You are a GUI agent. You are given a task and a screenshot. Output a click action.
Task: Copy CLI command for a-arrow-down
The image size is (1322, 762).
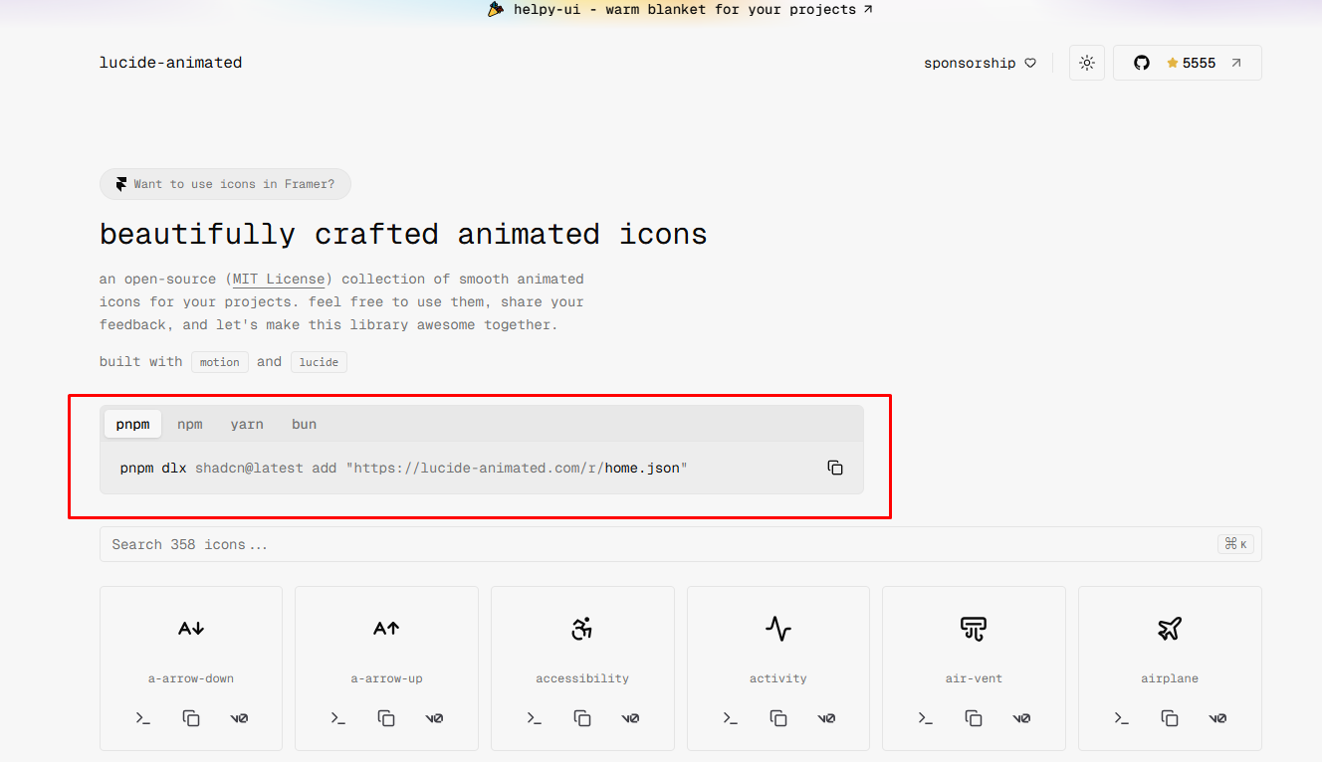143,718
